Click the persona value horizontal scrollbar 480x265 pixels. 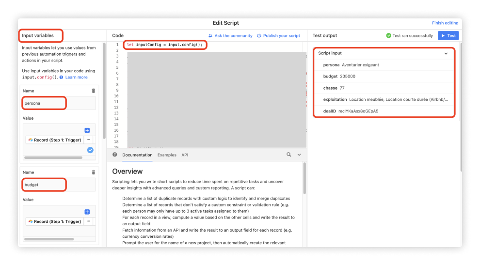[53, 157]
